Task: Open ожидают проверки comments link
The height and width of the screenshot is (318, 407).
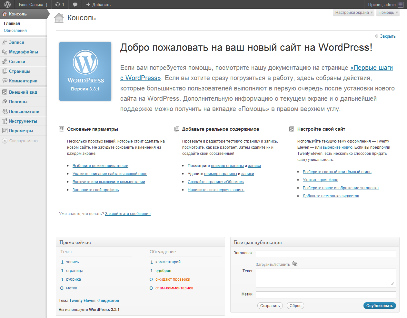Action: pyautogui.click(x=173, y=279)
